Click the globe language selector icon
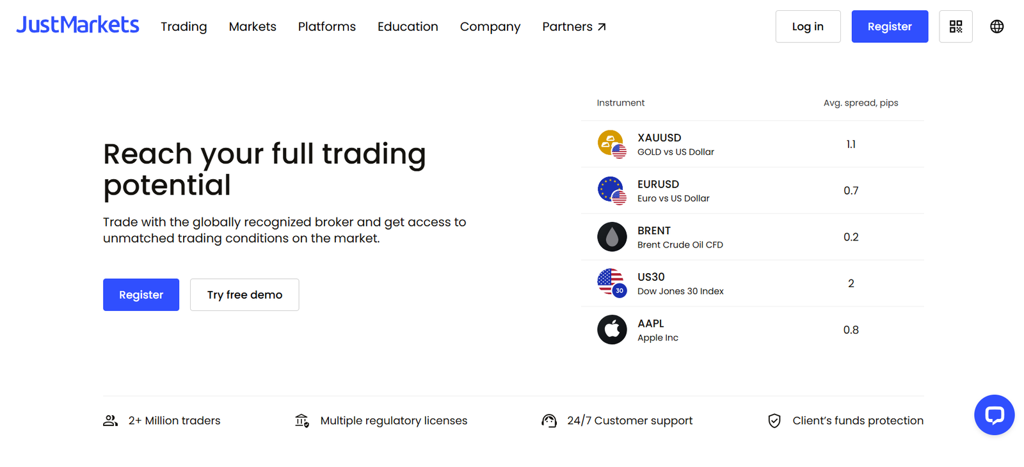Image resolution: width=1024 pixels, height=467 pixels. 996,26
